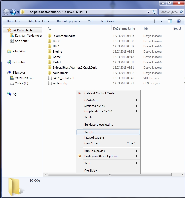Viewport: 185px width, 198px height.
Task: Sort by Tür column header
Action: [x=146, y=29]
